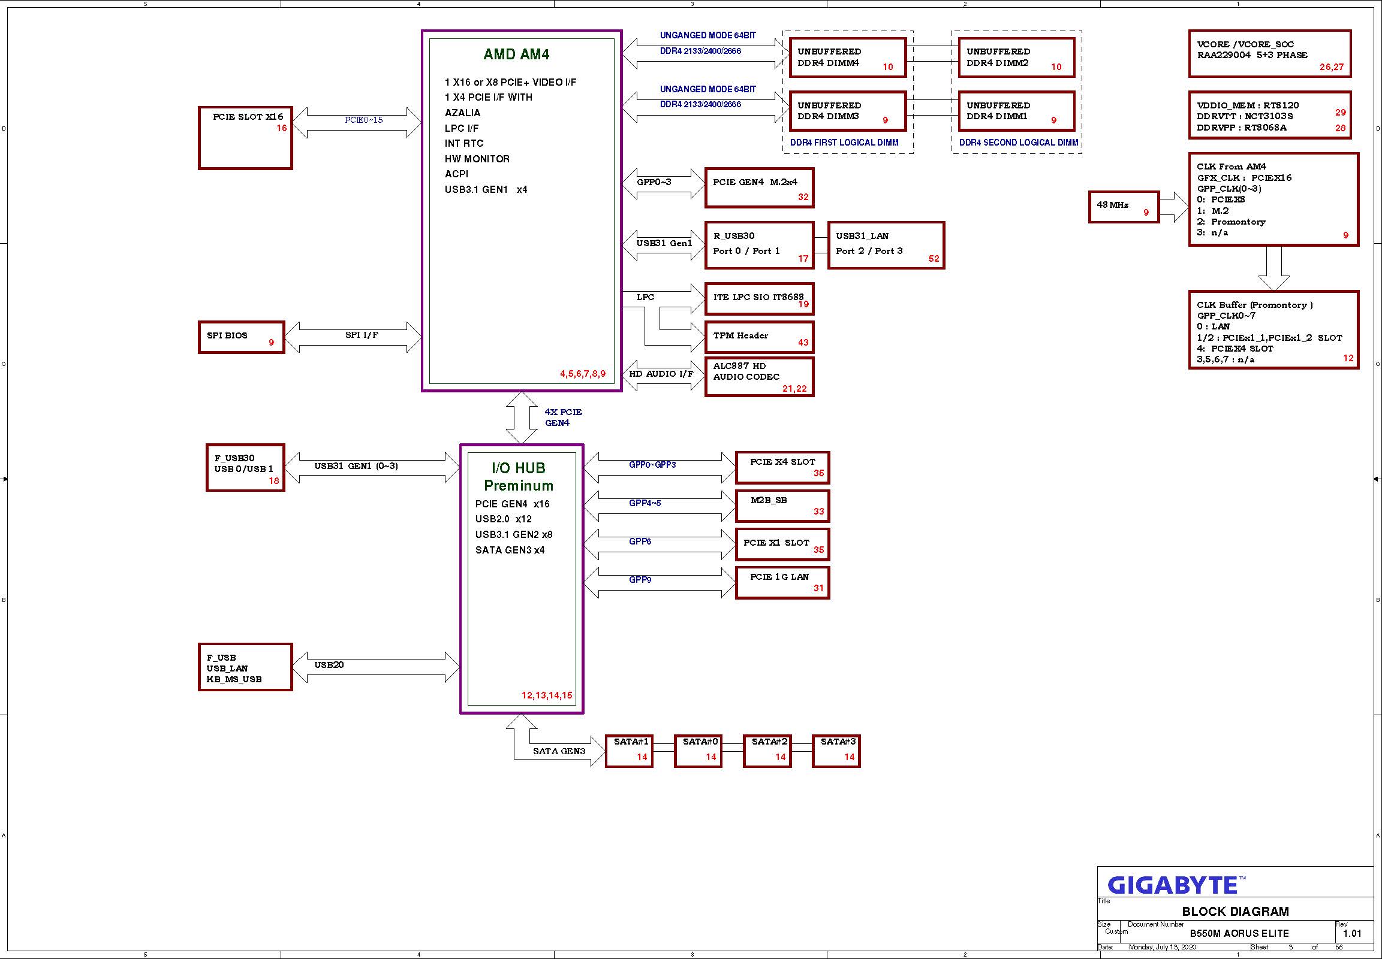1382x959 pixels.
Task: Select the "1 X16 or X8 PCIE+ VIDEO I/F" line
Action: pos(510,82)
